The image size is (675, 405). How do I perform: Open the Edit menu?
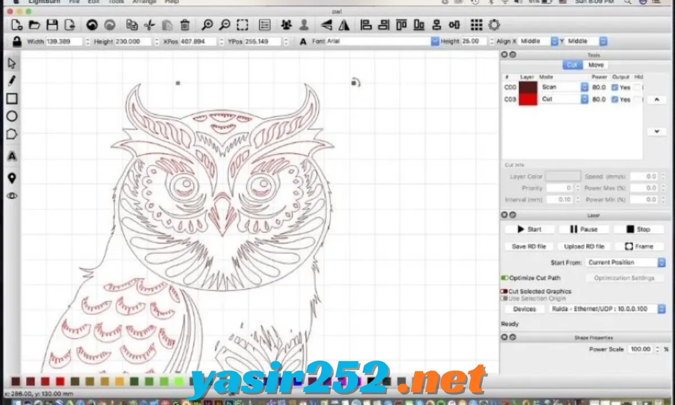[93, 2]
